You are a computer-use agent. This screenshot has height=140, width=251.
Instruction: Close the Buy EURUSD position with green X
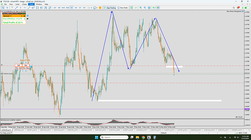pos(24,19)
